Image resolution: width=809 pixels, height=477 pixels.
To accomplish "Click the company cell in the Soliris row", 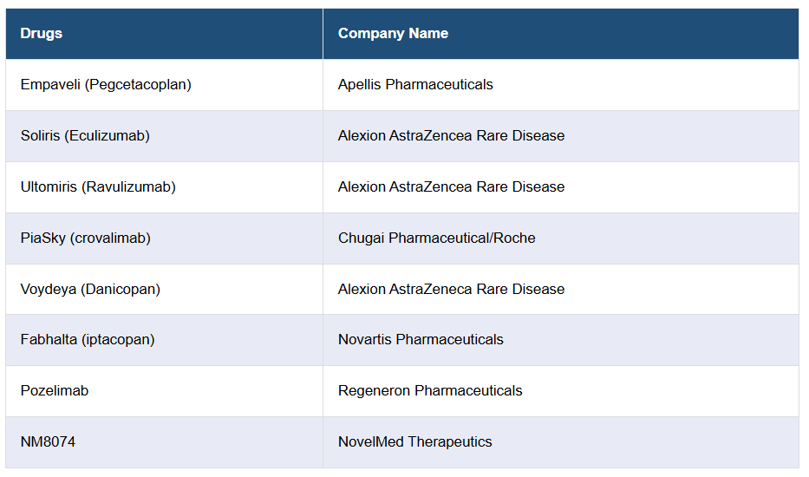I will [x=451, y=136].
